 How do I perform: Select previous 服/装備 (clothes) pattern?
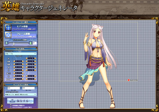coord(14,79)
